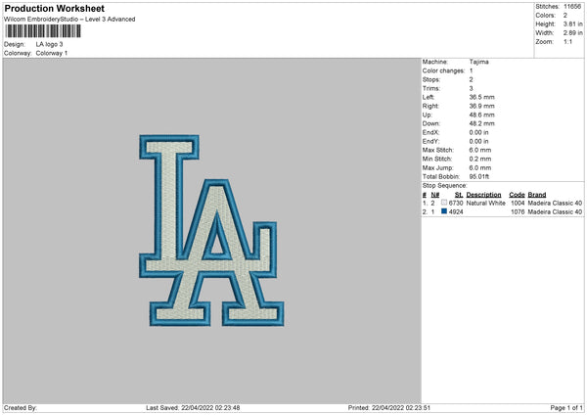Image resolution: width=587 pixels, height=415 pixels.
Task: Click the 'Natural White' description cell
Action: click(486, 203)
